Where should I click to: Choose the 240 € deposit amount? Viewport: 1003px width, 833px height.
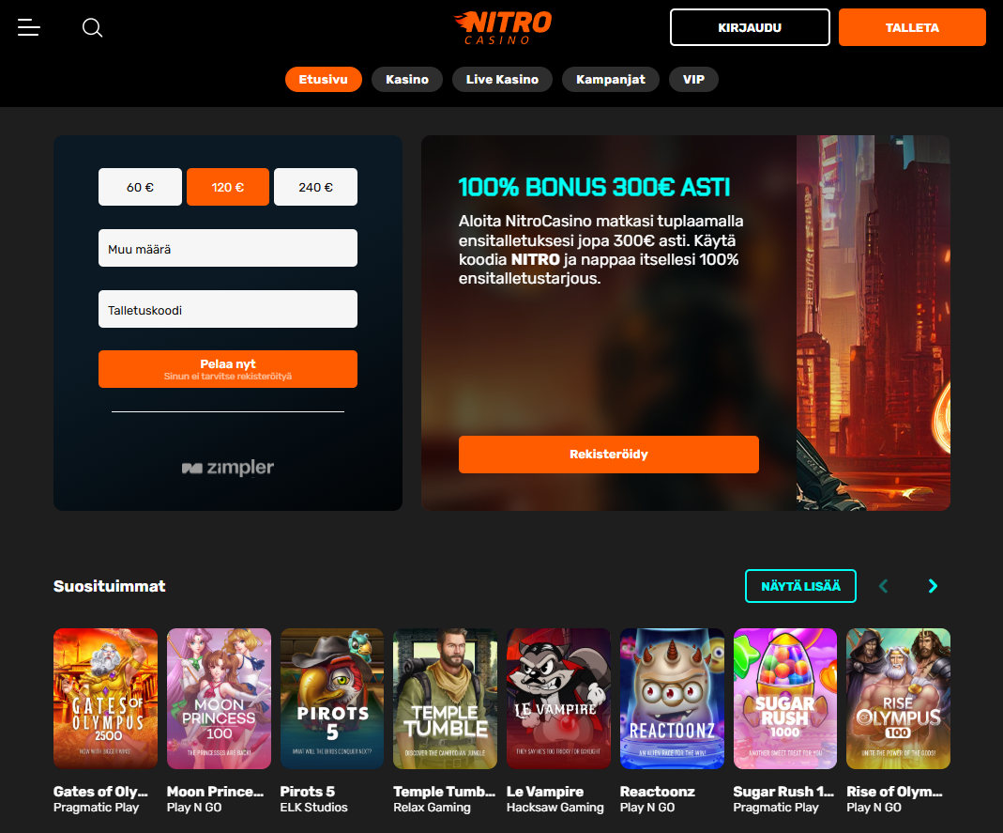point(315,187)
